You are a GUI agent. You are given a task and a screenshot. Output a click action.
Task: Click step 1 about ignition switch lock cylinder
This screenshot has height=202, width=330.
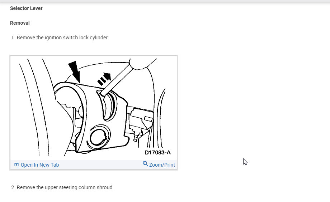click(x=60, y=38)
